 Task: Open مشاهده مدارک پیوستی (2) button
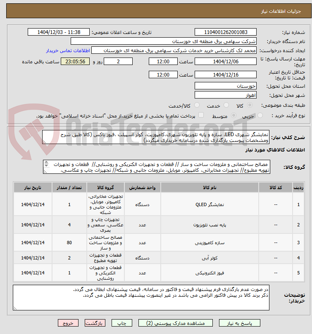176,323
